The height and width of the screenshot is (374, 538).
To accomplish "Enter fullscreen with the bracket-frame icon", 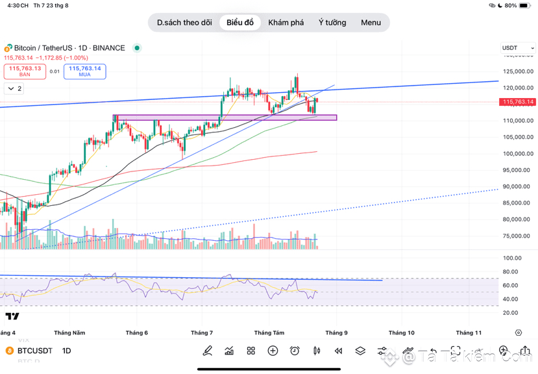I will (x=456, y=351).
